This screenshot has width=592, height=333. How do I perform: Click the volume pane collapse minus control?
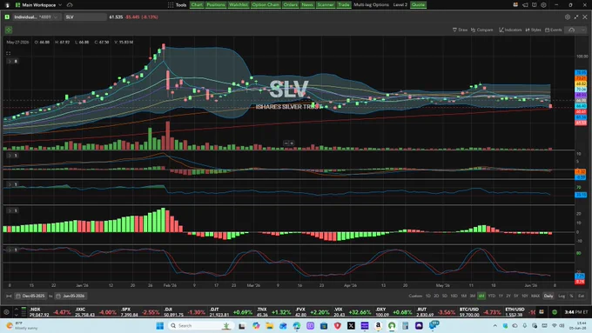[x=286, y=143]
